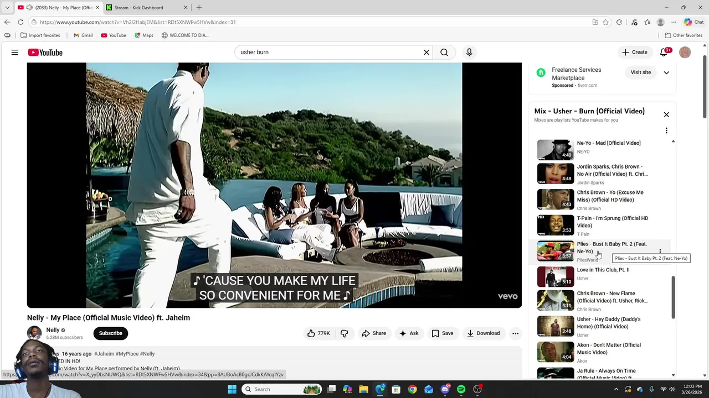Reload the current page

[x=20, y=22]
